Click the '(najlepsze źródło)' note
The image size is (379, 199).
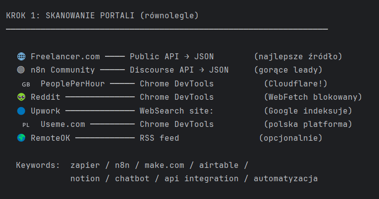click(298, 56)
